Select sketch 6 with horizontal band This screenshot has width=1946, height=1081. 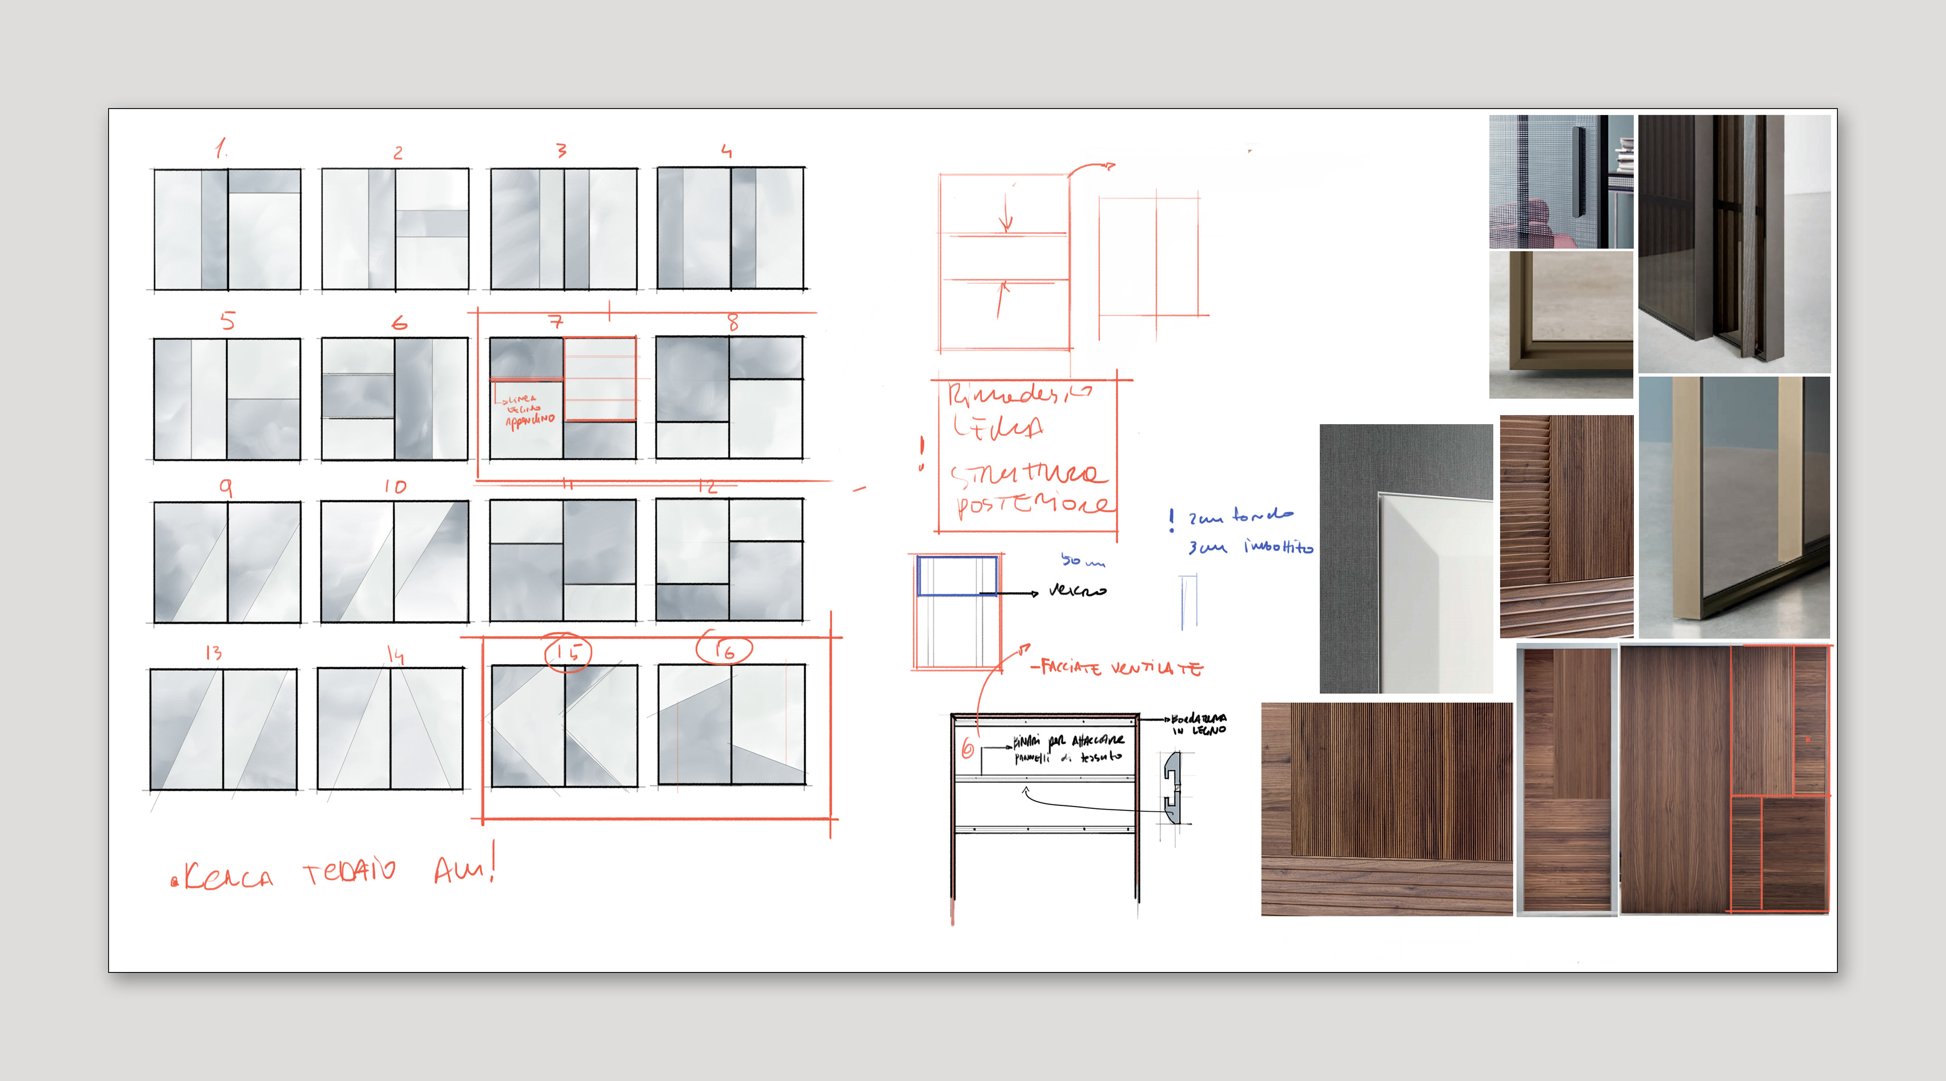[x=395, y=398]
